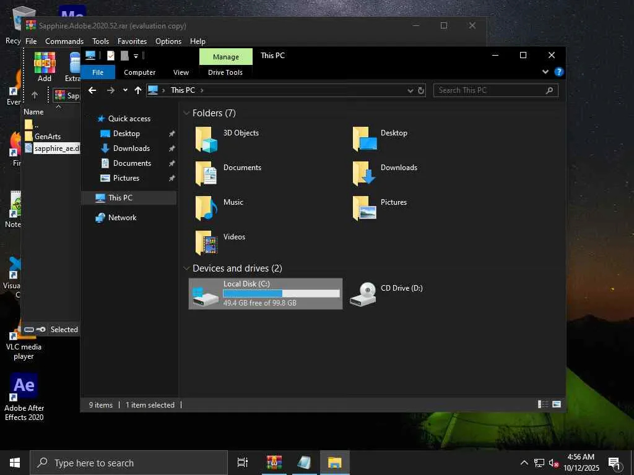This screenshot has width=634, height=475.
Task: Collapse the Devices and drives group
Action: pyautogui.click(x=186, y=268)
